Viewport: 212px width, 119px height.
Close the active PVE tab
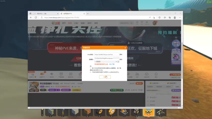[x=84, y=14]
